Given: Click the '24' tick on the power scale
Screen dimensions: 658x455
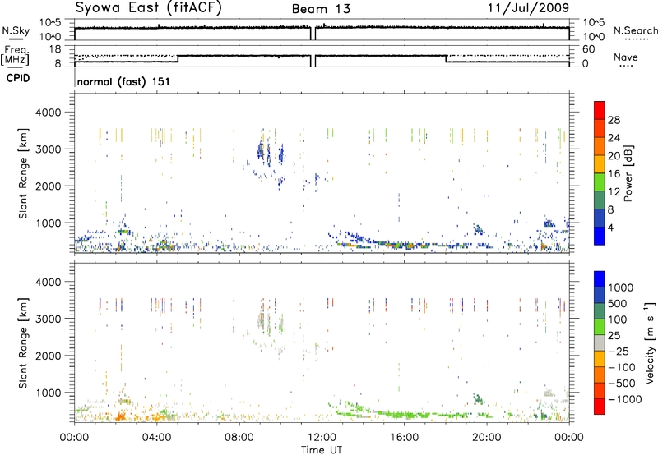Looking at the screenshot, I should [614, 138].
